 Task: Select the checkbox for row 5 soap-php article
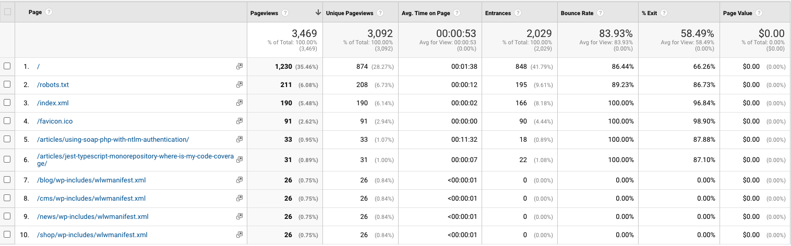[7, 139]
